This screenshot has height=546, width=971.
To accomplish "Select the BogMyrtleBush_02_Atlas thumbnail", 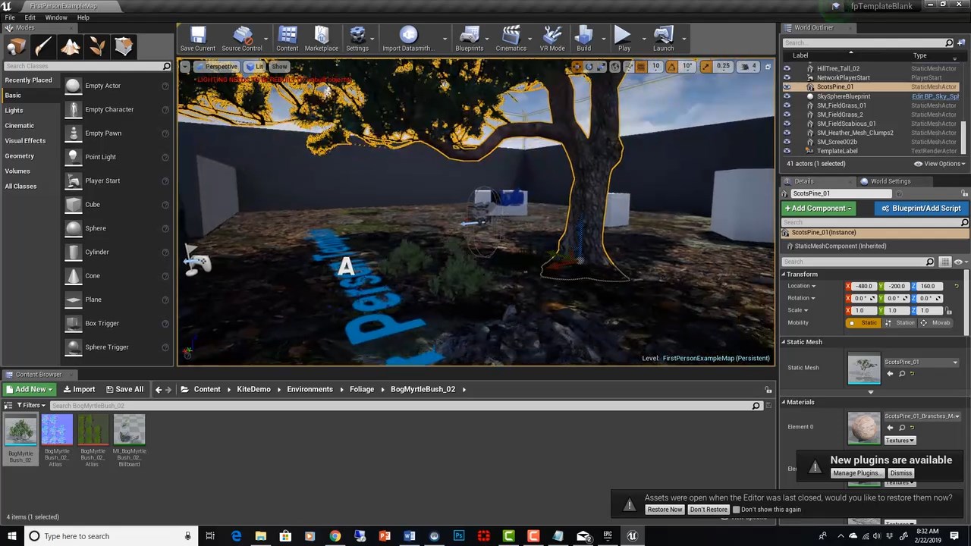I will [57, 430].
